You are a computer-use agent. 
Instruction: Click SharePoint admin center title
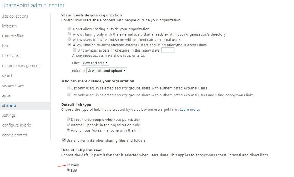[33, 5]
